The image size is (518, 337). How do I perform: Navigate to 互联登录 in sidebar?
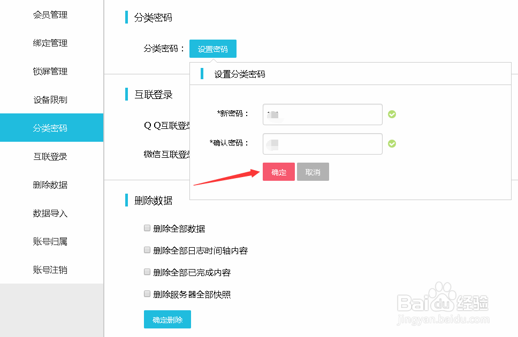coord(50,157)
